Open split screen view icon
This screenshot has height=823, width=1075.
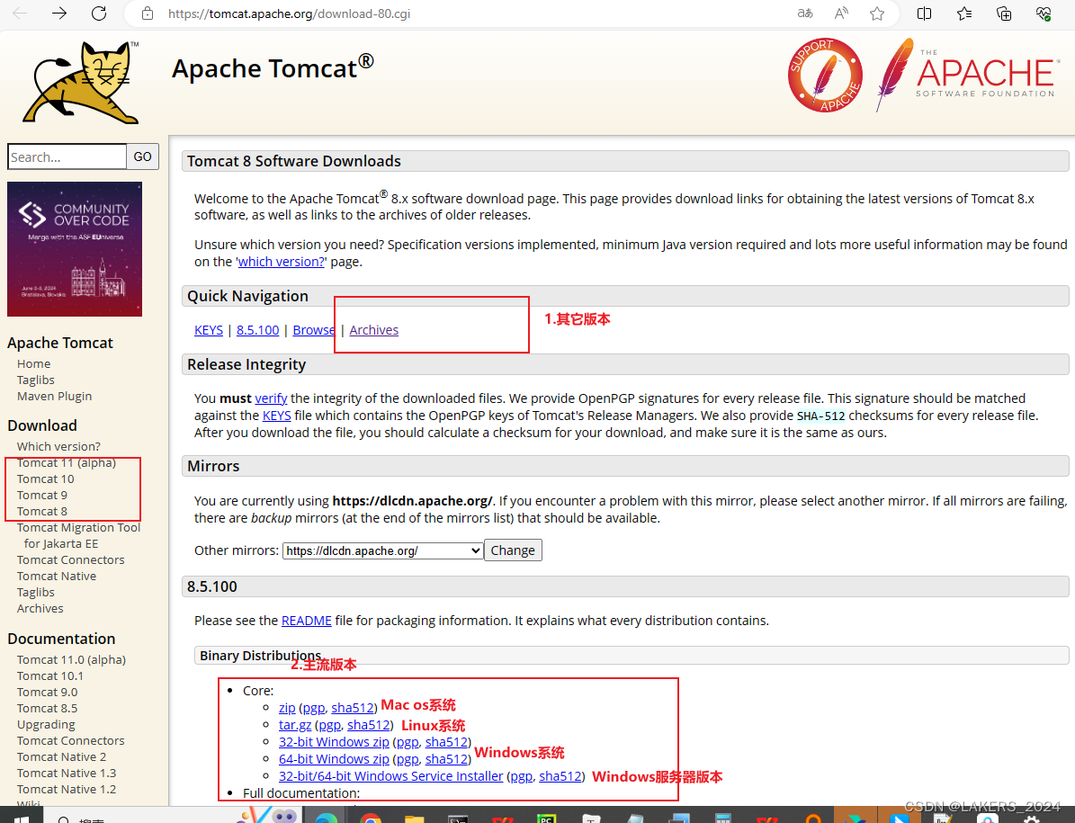(924, 13)
